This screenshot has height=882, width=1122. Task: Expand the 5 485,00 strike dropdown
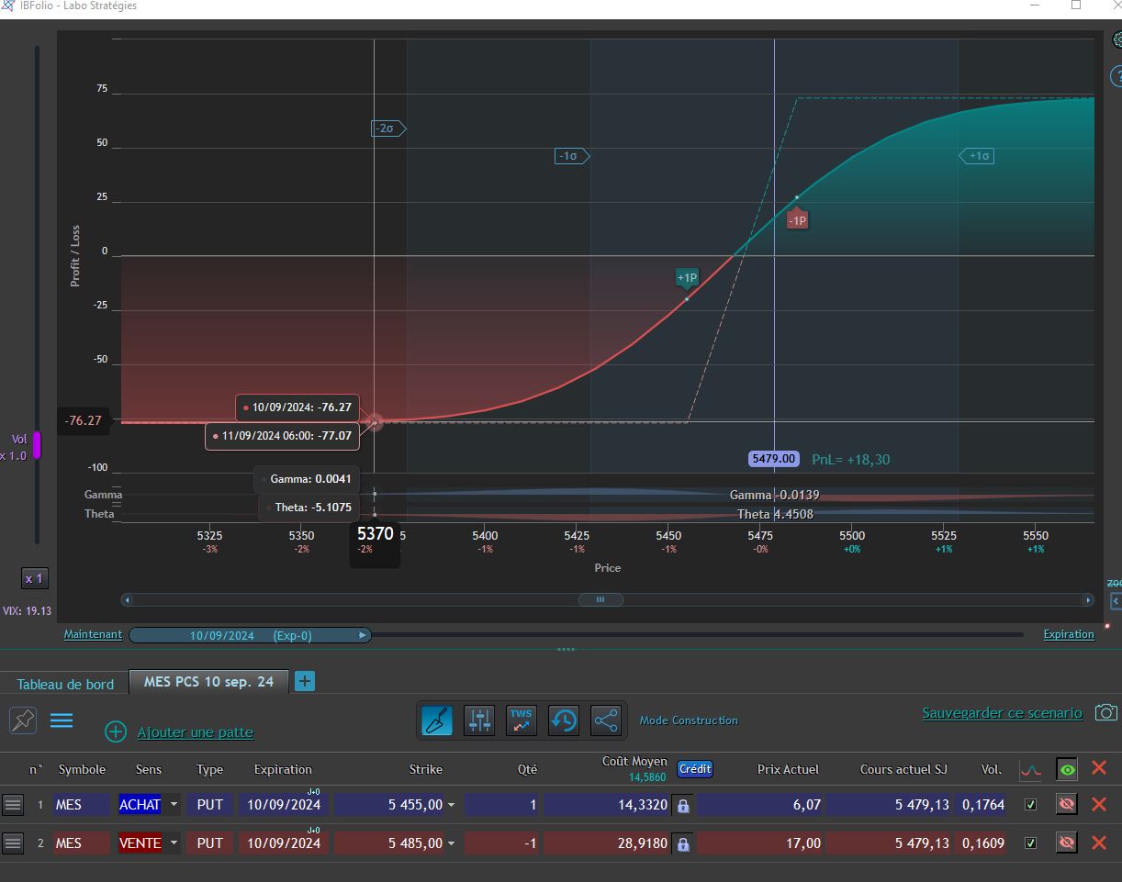pos(451,843)
